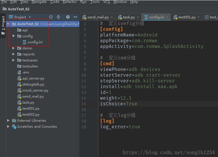This screenshot has height=157, width=218.
Task: Close the send_mail.py editor tab
Action: 112,17
